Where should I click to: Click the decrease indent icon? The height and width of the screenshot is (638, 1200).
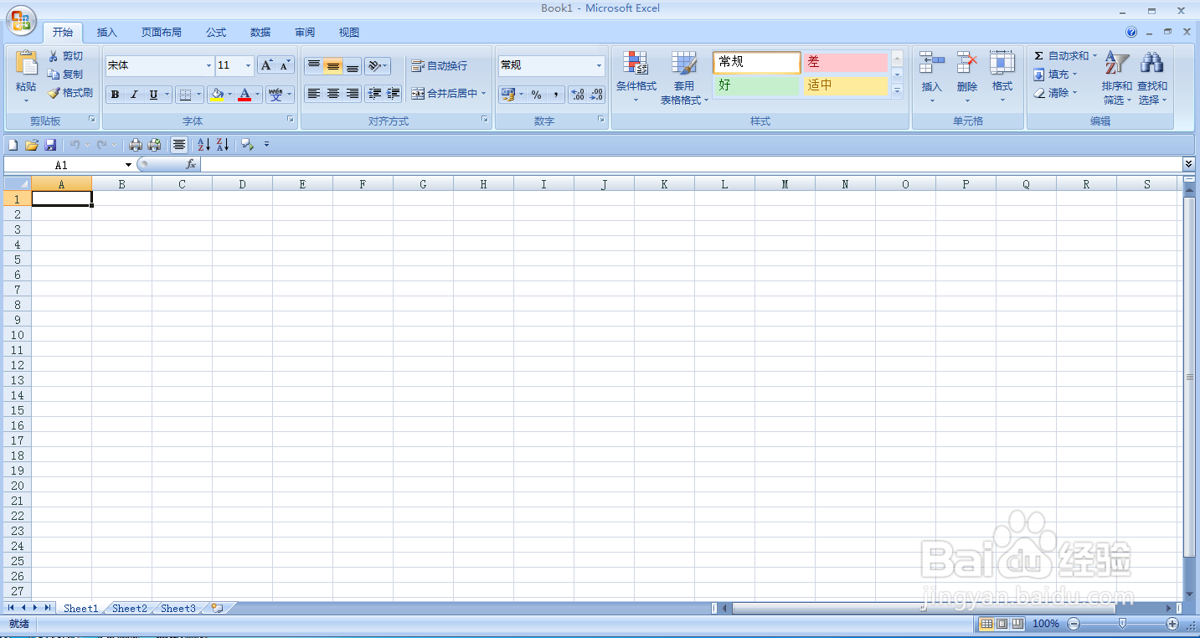(x=374, y=94)
